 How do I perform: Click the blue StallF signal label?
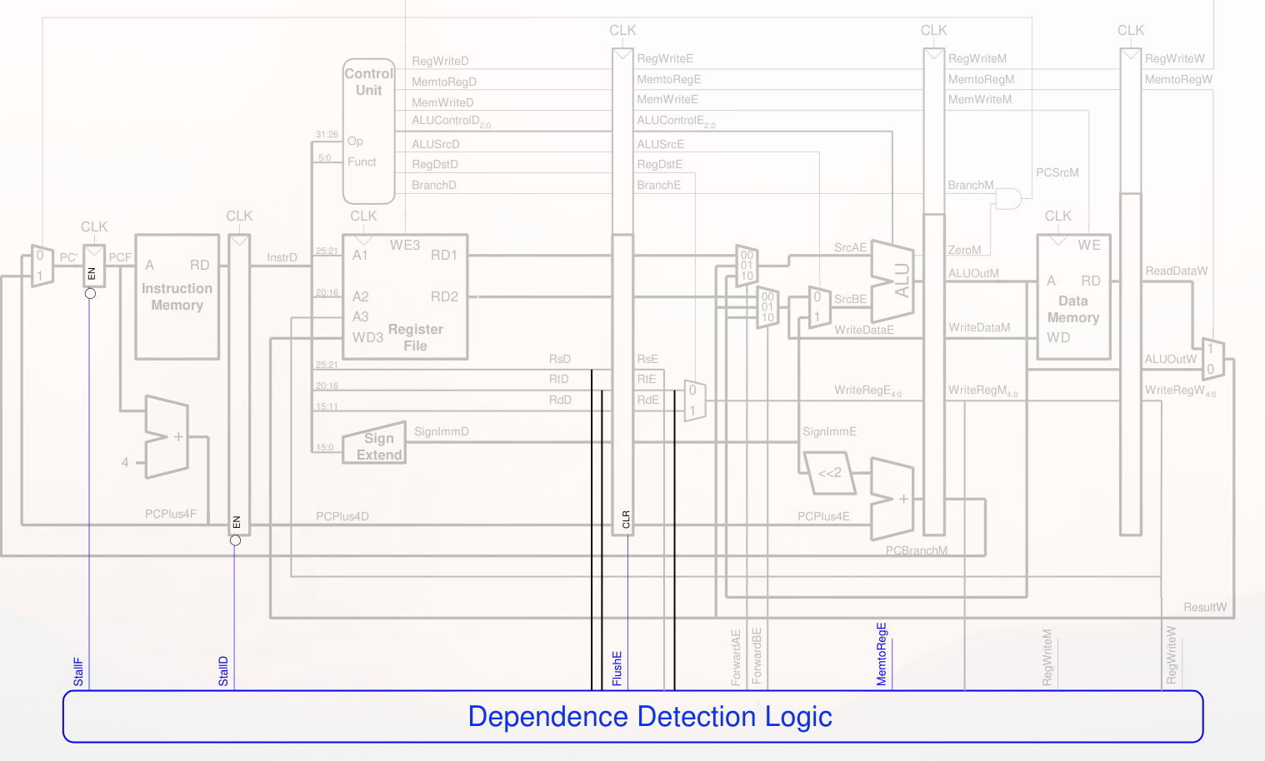tap(78, 672)
